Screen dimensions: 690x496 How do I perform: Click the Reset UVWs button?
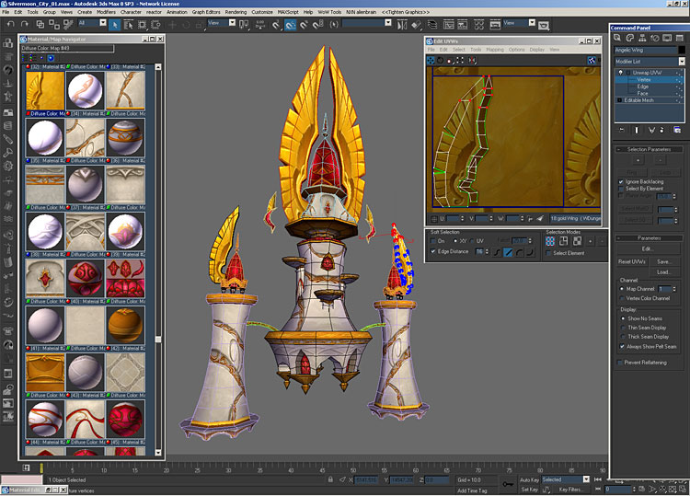point(630,262)
